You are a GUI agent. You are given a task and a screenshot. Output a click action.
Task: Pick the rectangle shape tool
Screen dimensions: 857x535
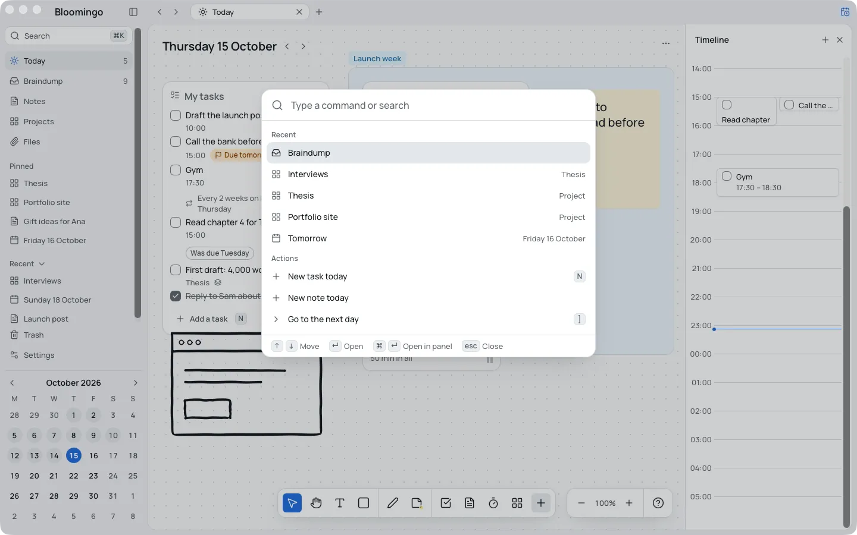pos(364,503)
